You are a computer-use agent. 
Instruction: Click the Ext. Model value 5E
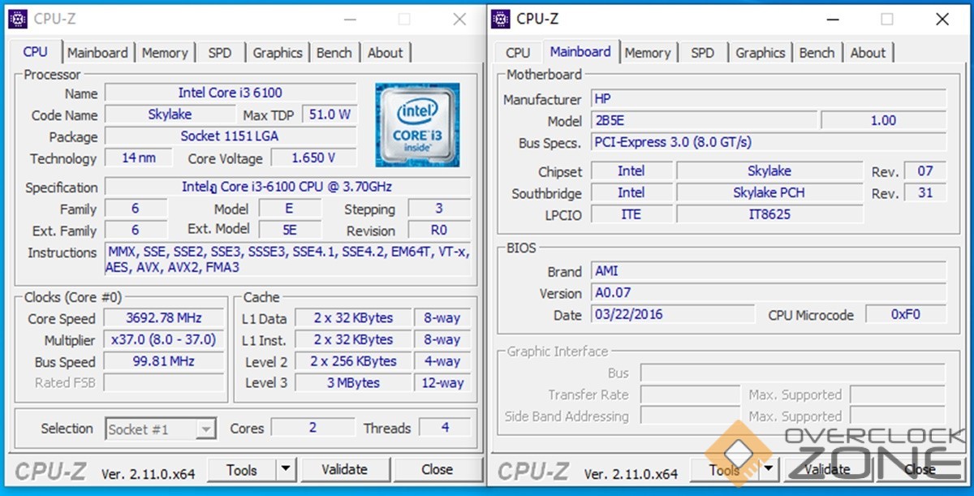coord(289,230)
